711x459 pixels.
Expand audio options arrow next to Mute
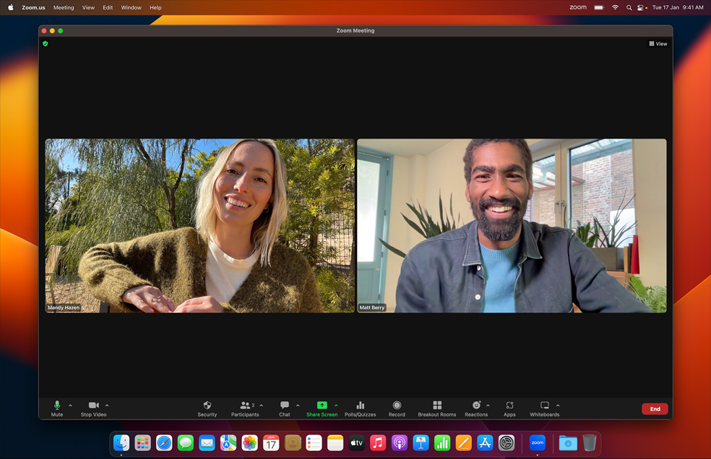(x=70, y=406)
